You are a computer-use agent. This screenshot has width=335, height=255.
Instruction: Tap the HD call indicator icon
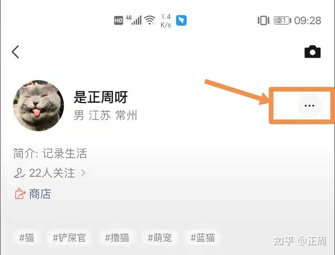point(119,20)
